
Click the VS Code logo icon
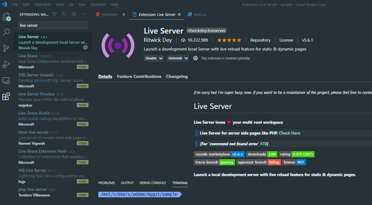pos(5,4)
